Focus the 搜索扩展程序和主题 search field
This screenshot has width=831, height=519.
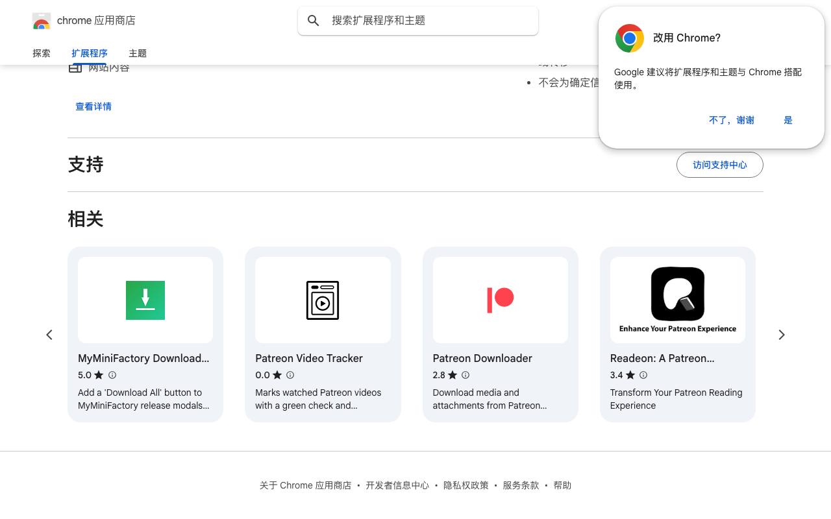418,21
